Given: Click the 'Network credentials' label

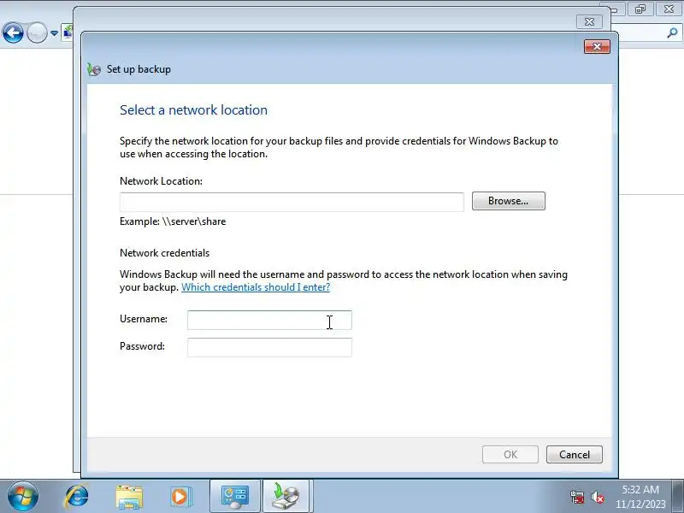Looking at the screenshot, I should (164, 253).
